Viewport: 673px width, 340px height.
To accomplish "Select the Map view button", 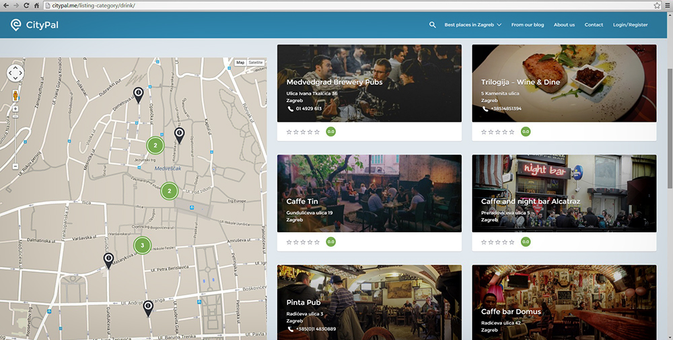I will [x=240, y=63].
